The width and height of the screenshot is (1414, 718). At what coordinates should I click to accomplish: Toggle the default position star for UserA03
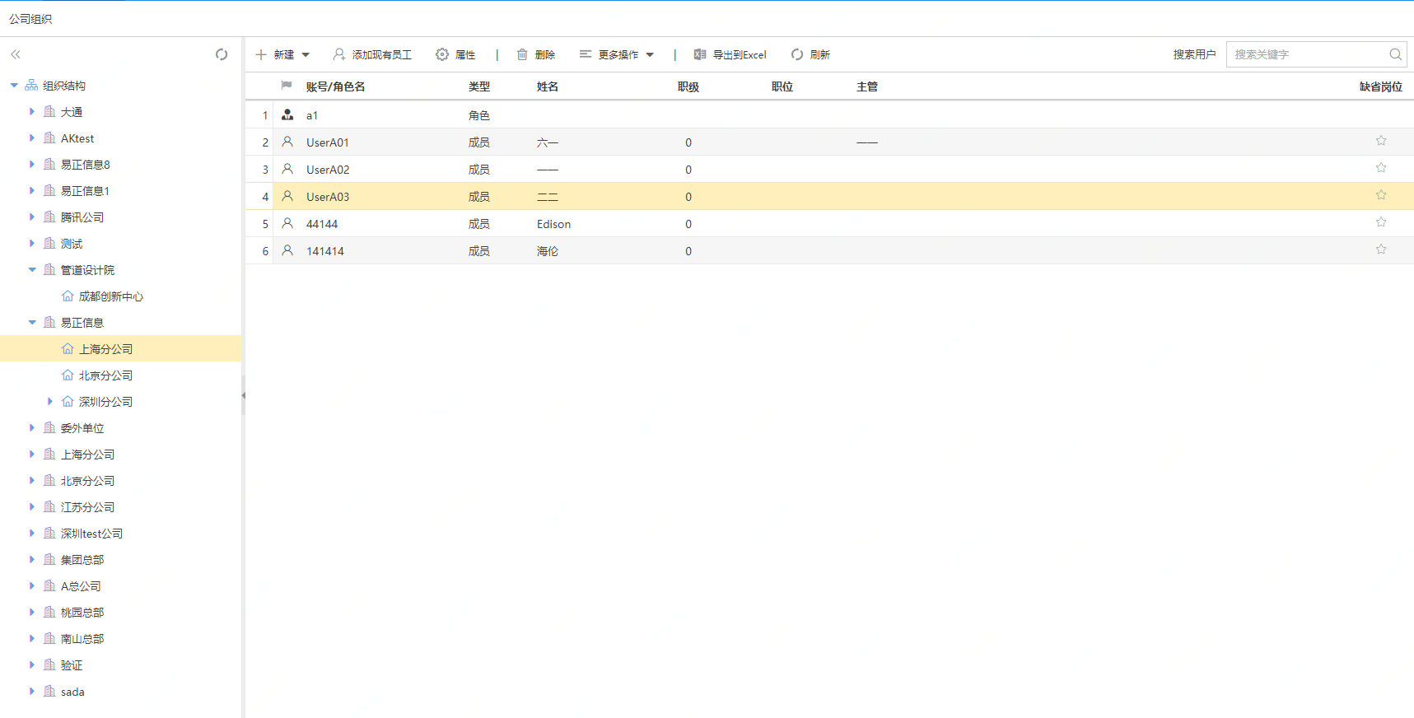[x=1381, y=195]
